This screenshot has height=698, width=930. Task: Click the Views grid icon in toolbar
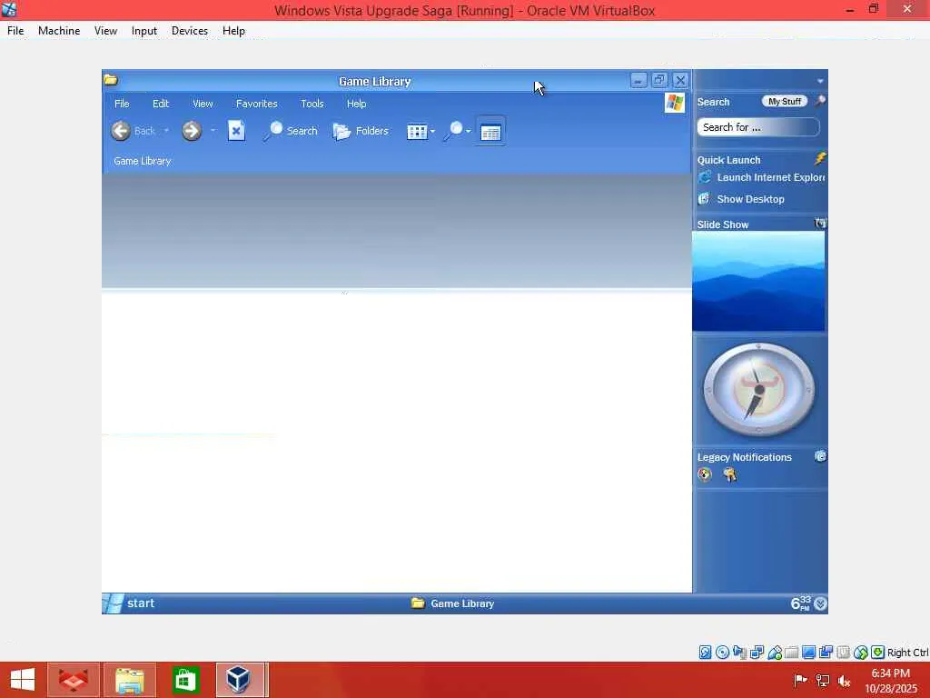click(x=417, y=132)
